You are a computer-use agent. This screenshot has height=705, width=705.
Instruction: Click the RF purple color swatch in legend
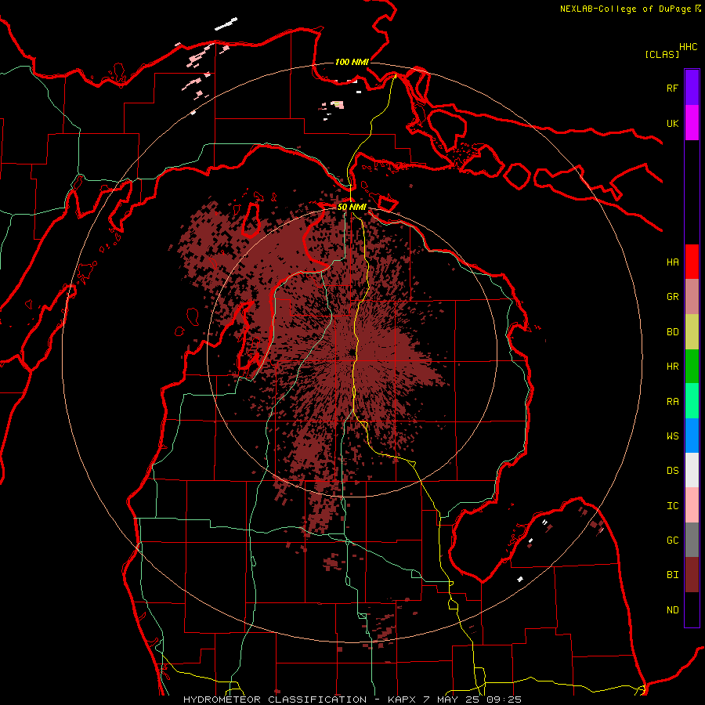(692, 88)
